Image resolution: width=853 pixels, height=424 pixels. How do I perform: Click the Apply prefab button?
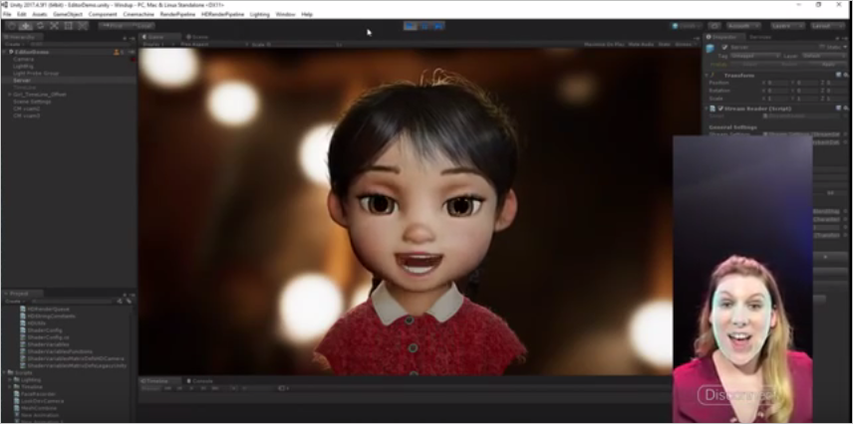[828, 65]
